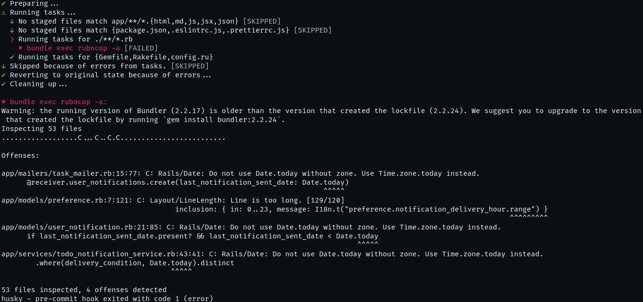Click the Inspecting 53 files line
The height and width of the screenshot is (302, 643).
(41, 129)
